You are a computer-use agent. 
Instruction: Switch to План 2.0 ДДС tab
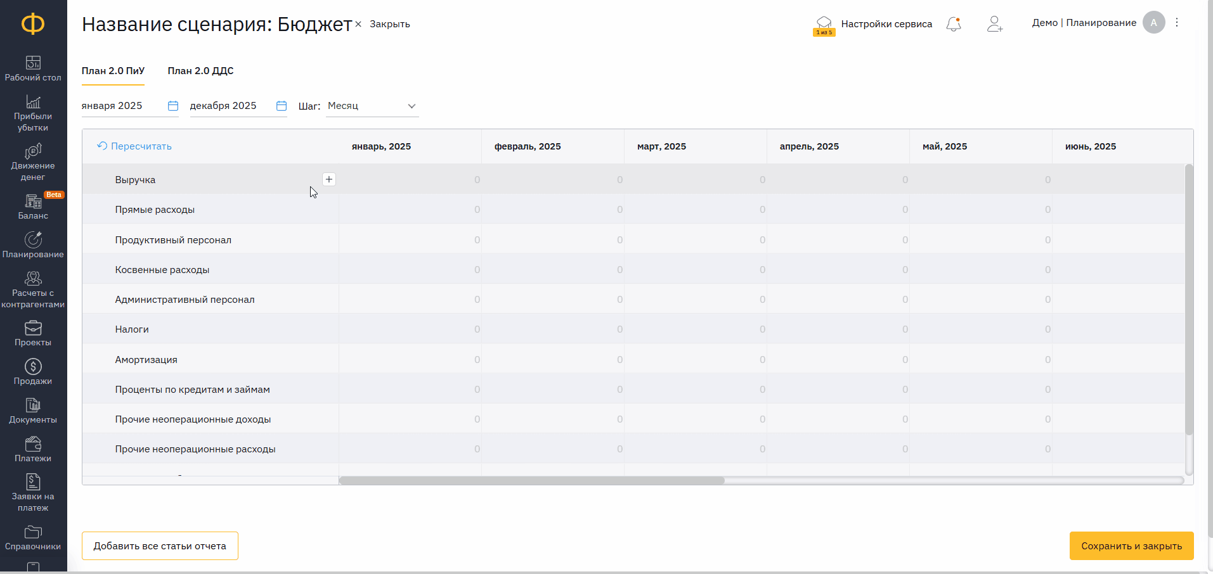[x=200, y=71]
